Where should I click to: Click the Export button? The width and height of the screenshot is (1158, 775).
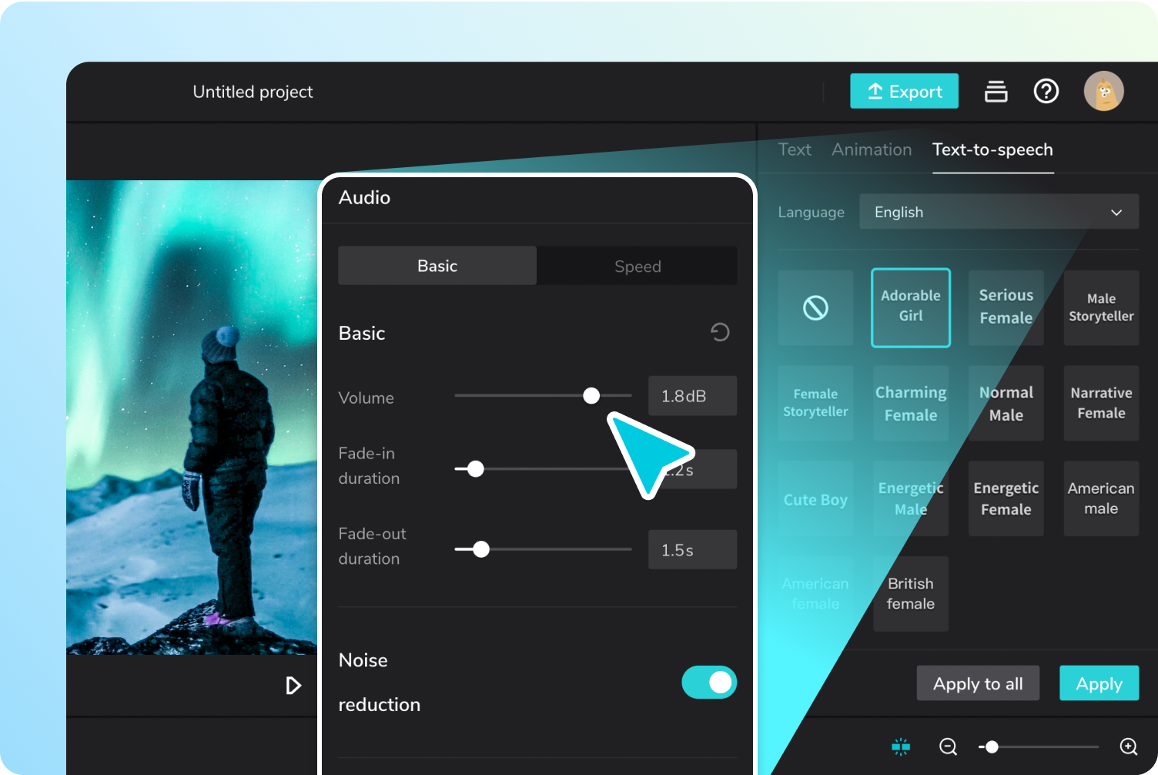(x=904, y=92)
